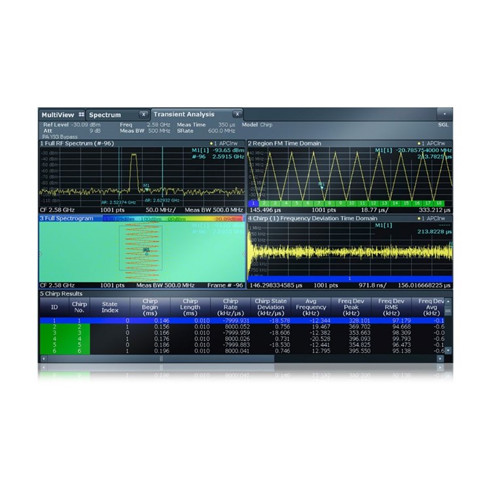Viewport: 491px width, 491px height.
Task: Click the AR: 2.62932 GHz analysis region label
Action: [x=162, y=200]
